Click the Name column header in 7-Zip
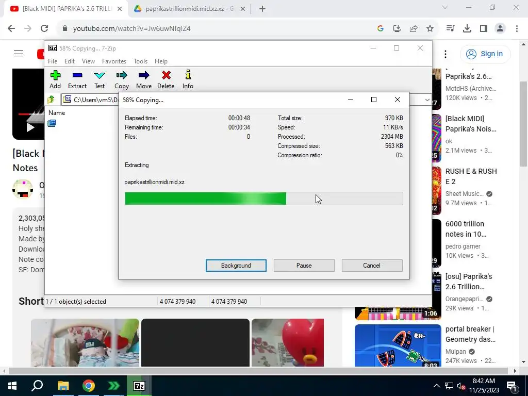 coord(57,113)
